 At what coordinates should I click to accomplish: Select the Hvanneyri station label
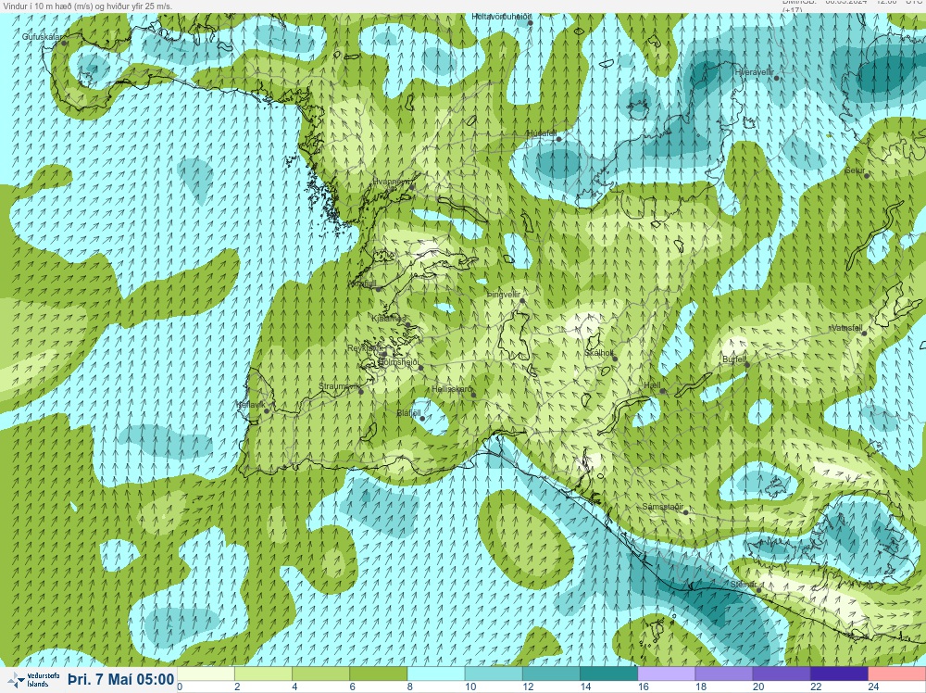pos(391,182)
